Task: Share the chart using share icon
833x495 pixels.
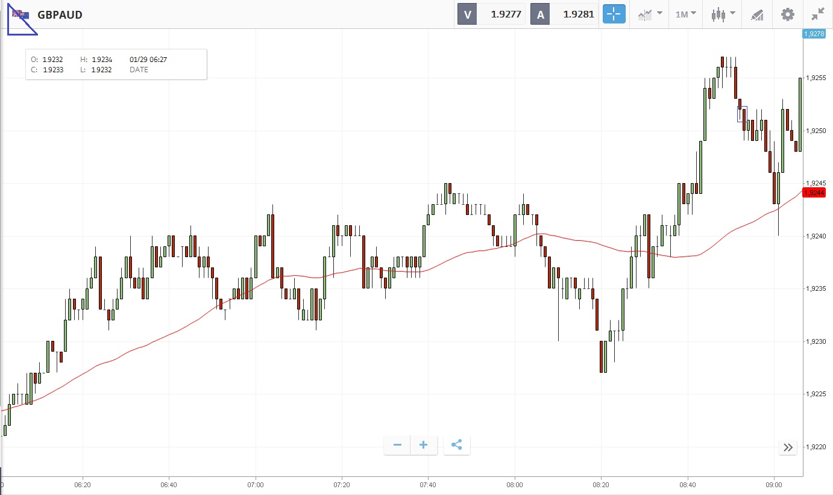Action: pyautogui.click(x=456, y=445)
